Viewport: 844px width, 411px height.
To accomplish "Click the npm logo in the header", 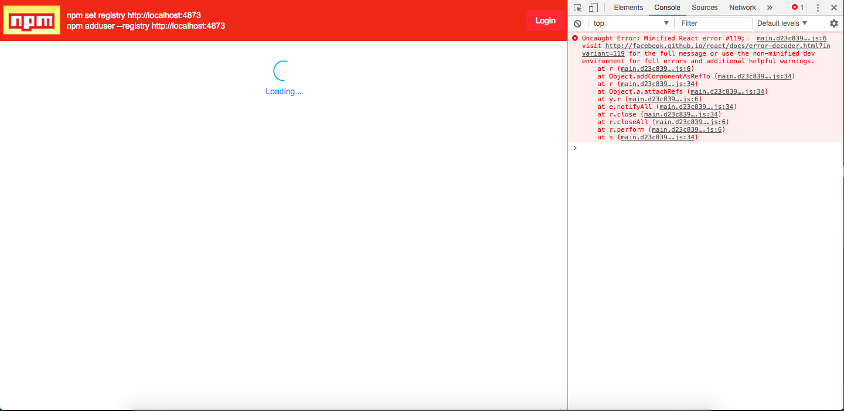I will (x=31, y=19).
